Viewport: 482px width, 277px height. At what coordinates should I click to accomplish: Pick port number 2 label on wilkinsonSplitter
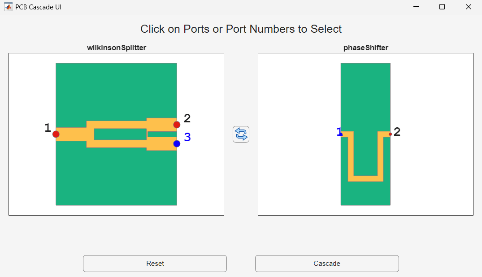click(187, 118)
